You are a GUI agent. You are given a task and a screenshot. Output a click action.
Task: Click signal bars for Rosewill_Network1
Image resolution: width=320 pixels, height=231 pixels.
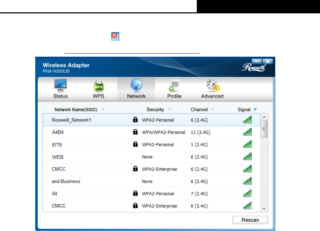pos(247,120)
